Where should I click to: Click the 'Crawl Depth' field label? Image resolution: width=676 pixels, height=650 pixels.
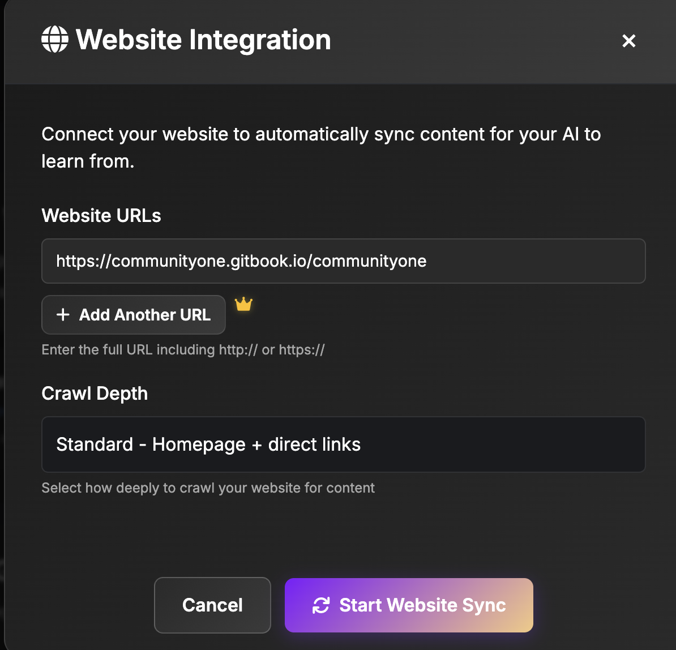click(95, 394)
